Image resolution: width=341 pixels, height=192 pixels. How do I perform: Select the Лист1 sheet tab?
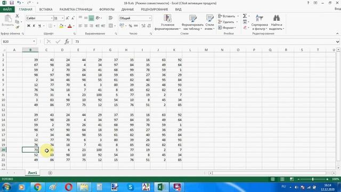(32, 173)
